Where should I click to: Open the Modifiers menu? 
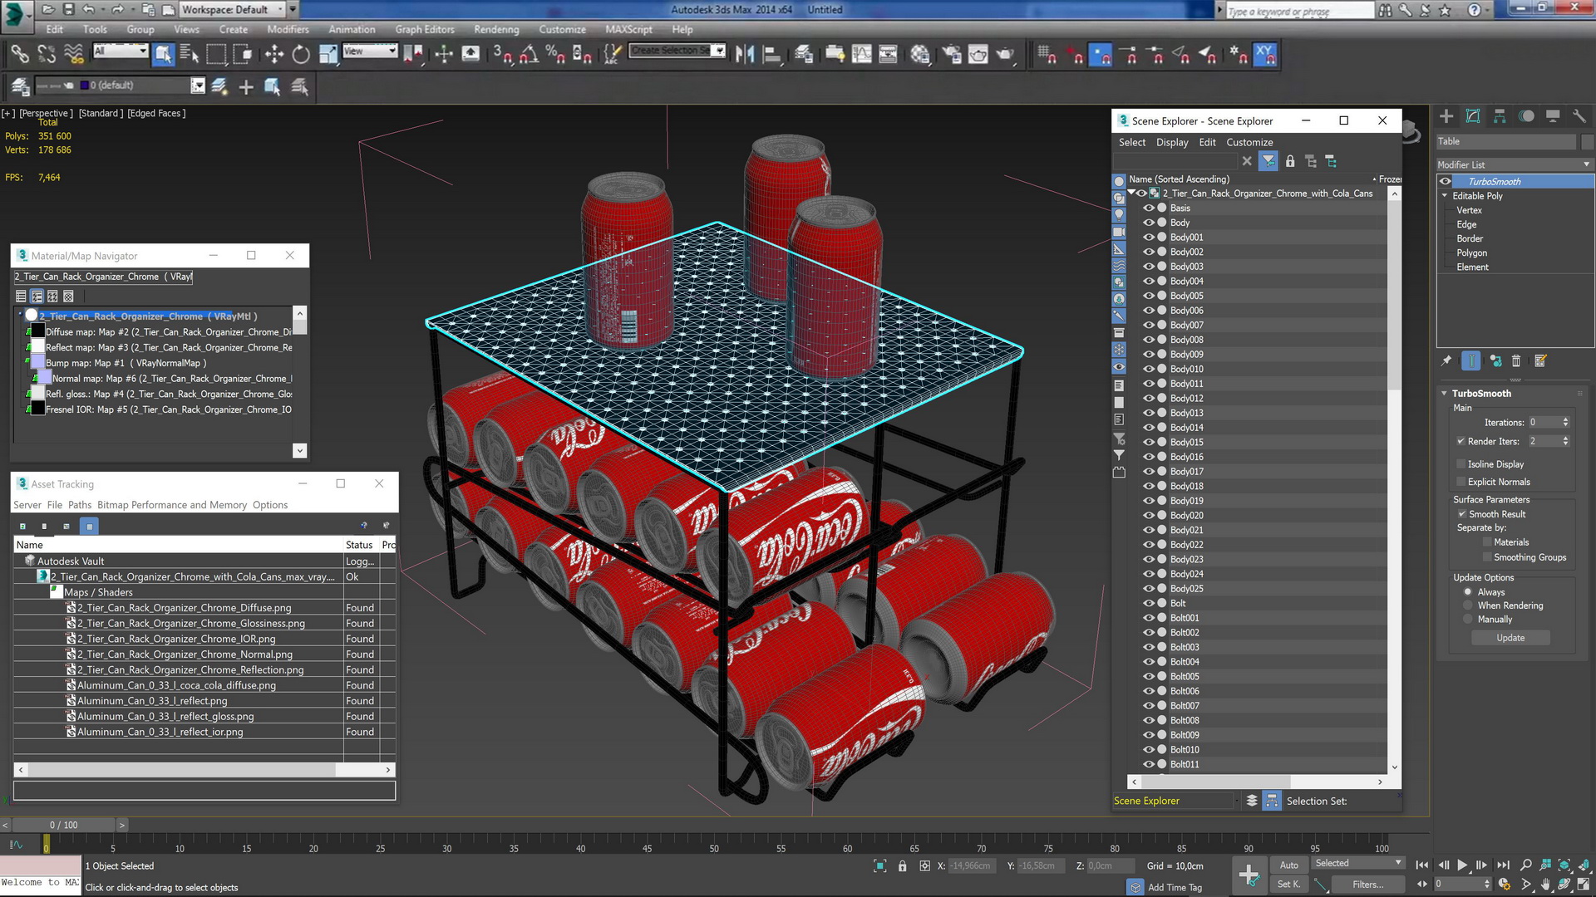[x=288, y=29]
